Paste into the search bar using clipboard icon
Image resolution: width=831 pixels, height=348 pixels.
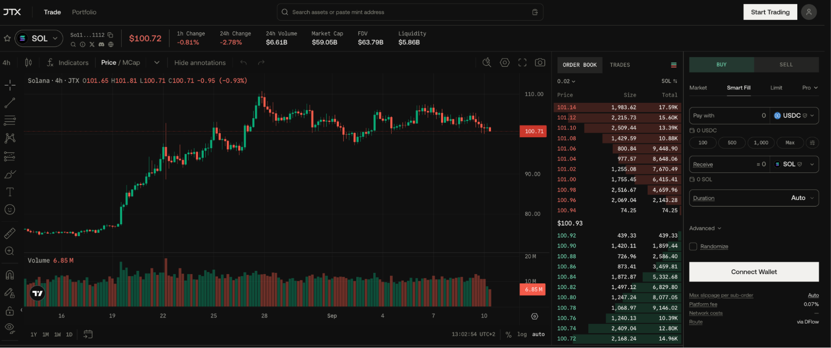coord(535,12)
